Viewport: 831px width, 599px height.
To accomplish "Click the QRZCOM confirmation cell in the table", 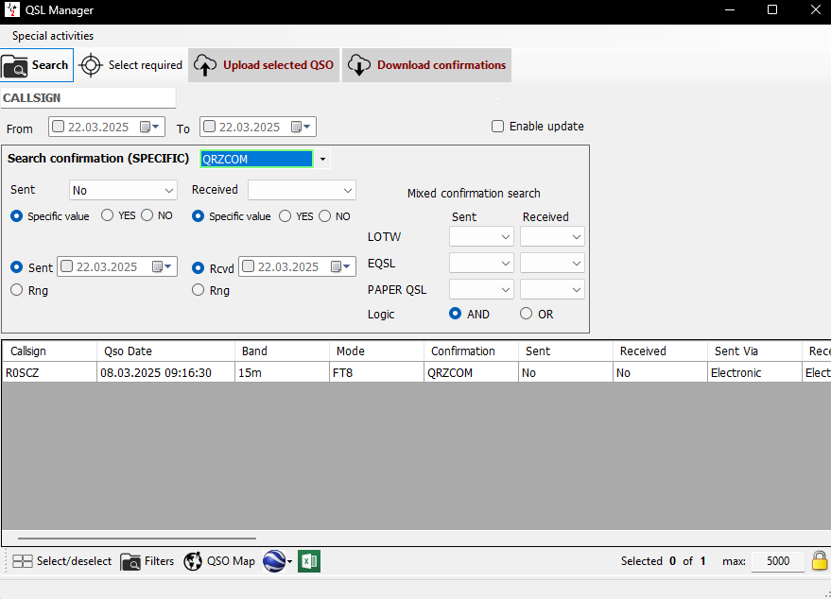I will pyautogui.click(x=471, y=373).
